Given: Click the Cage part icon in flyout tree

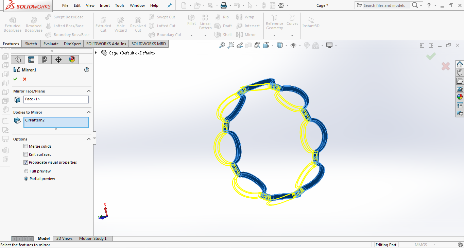Looking at the screenshot, I should pyautogui.click(x=104, y=53).
